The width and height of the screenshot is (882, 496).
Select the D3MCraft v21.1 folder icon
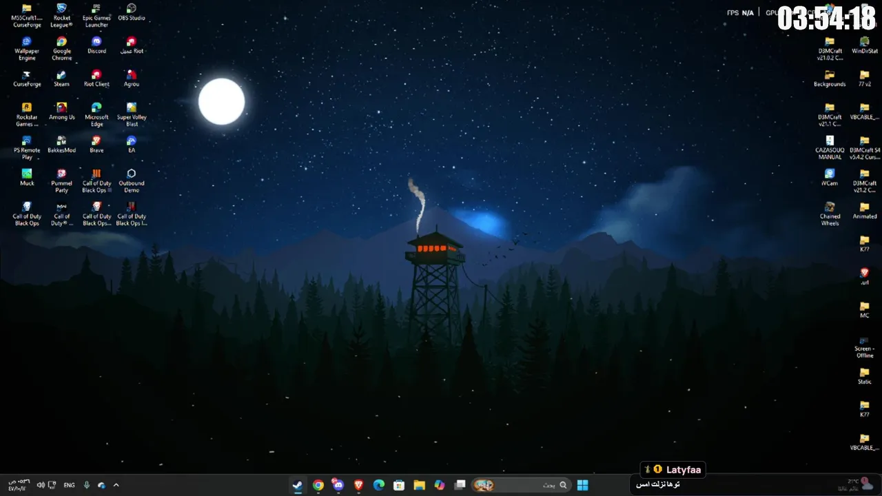[830, 116]
